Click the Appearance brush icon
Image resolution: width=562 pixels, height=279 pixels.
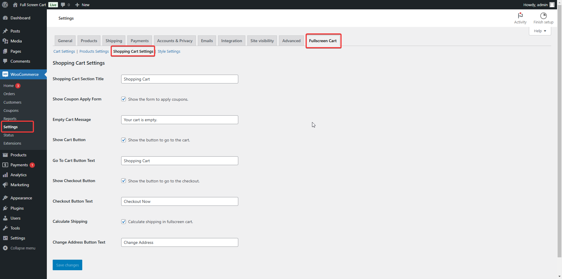[5, 198]
